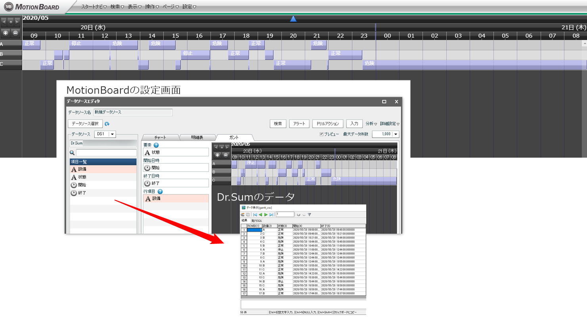This screenshot has height=324, width=587.
Task: Close the データソースエディタ dialog
Action: tap(396, 102)
